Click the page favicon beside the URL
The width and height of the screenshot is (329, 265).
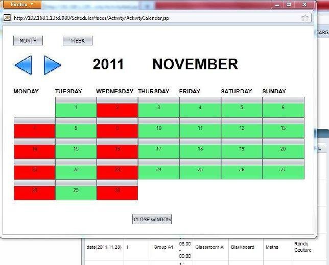(x=7, y=18)
